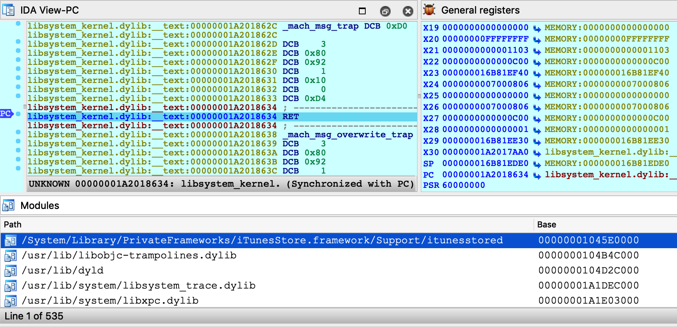This screenshot has height=327, width=677.
Task: Select the /usr/lib/dyld module row
Action: (x=63, y=270)
